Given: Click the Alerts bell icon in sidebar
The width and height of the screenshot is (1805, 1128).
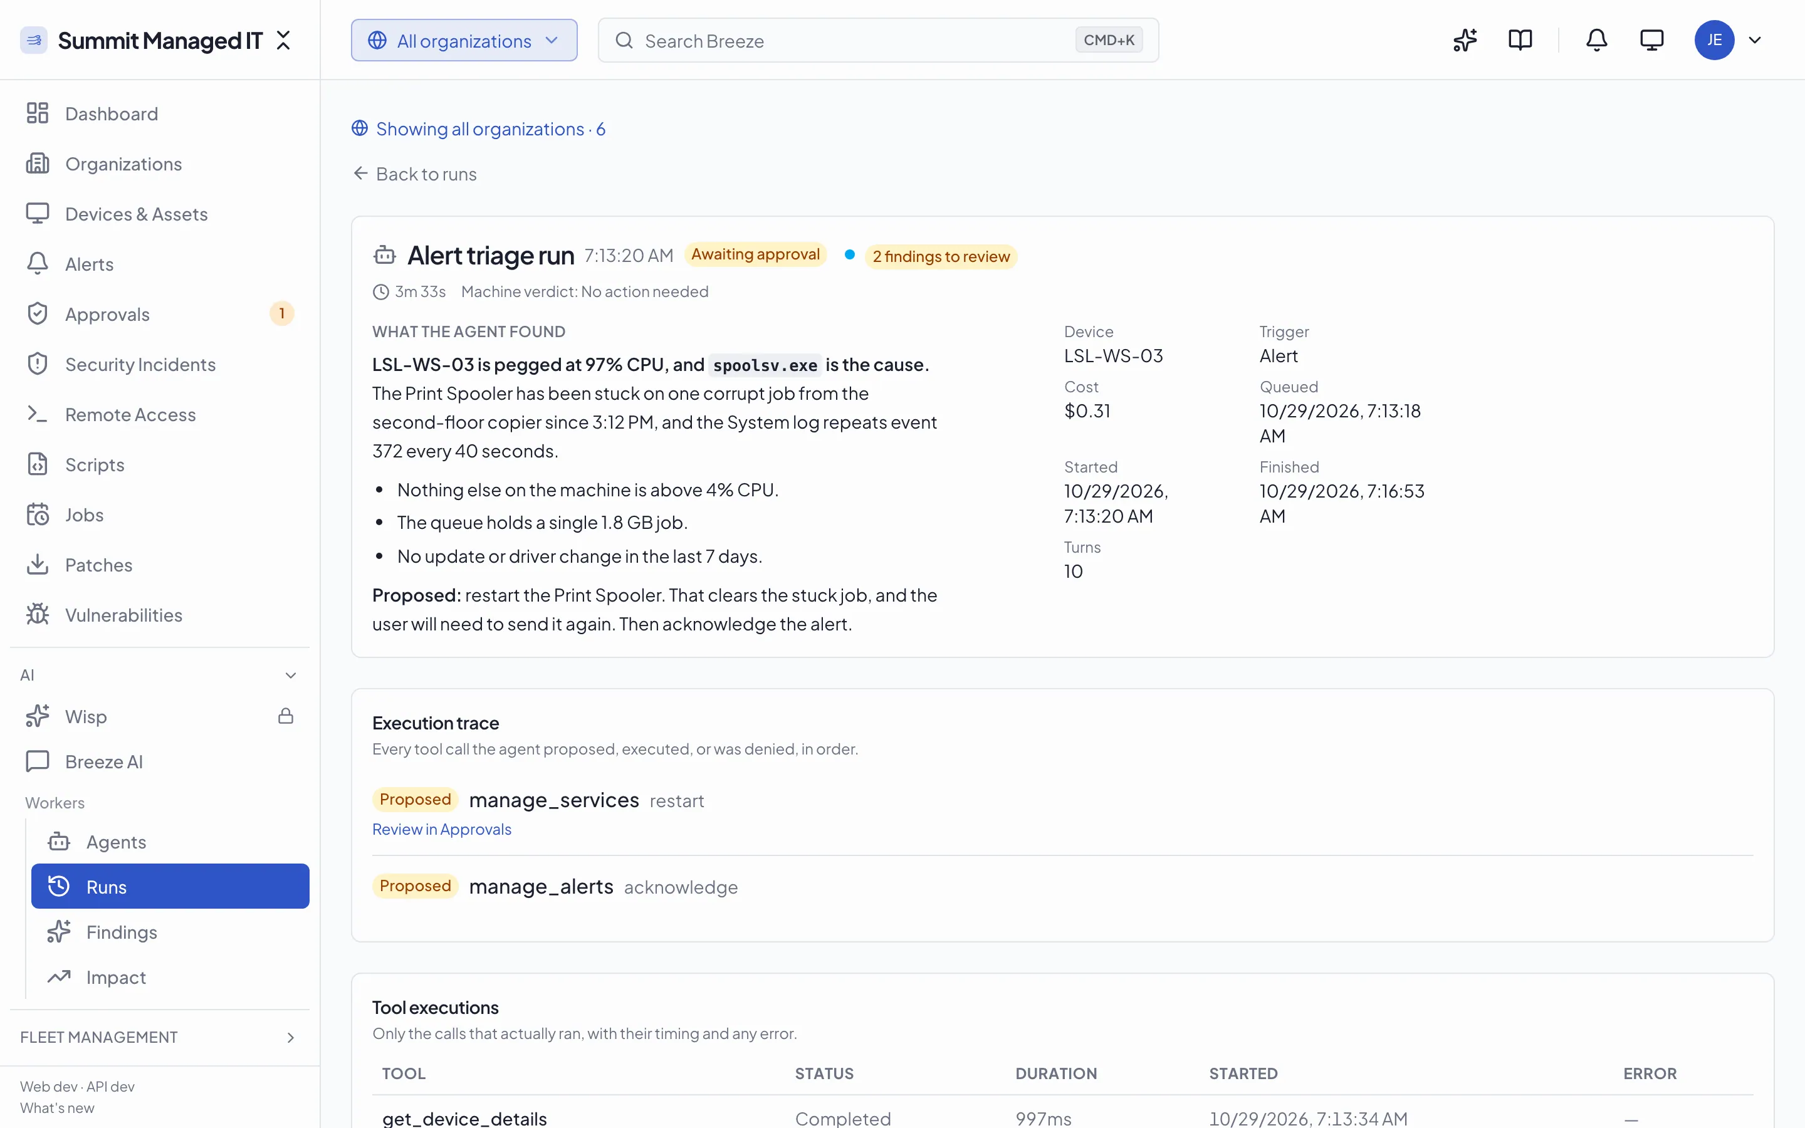Looking at the screenshot, I should 38,263.
